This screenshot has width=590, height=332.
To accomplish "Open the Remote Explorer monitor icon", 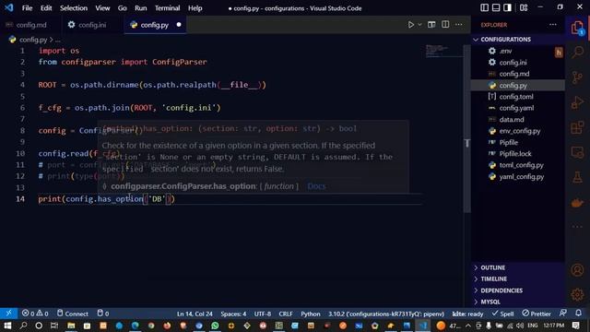I will tap(577, 152).
